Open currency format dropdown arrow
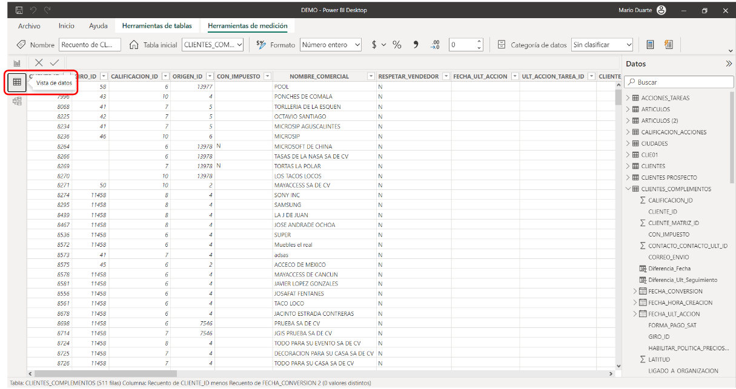736x389 pixels. click(x=383, y=45)
